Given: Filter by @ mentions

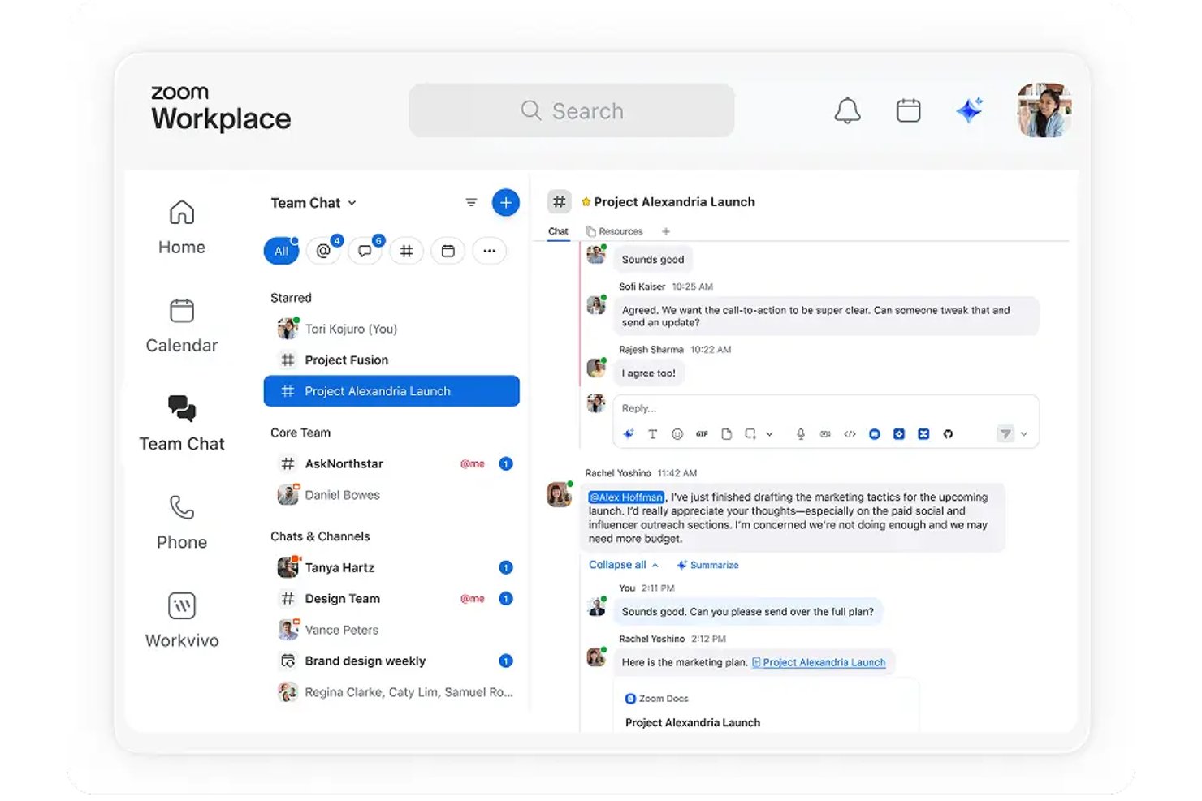Looking at the screenshot, I should (x=323, y=251).
